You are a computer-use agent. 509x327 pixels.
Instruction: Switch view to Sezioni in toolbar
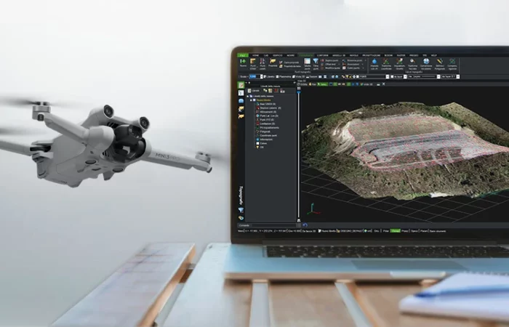point(312,76)
